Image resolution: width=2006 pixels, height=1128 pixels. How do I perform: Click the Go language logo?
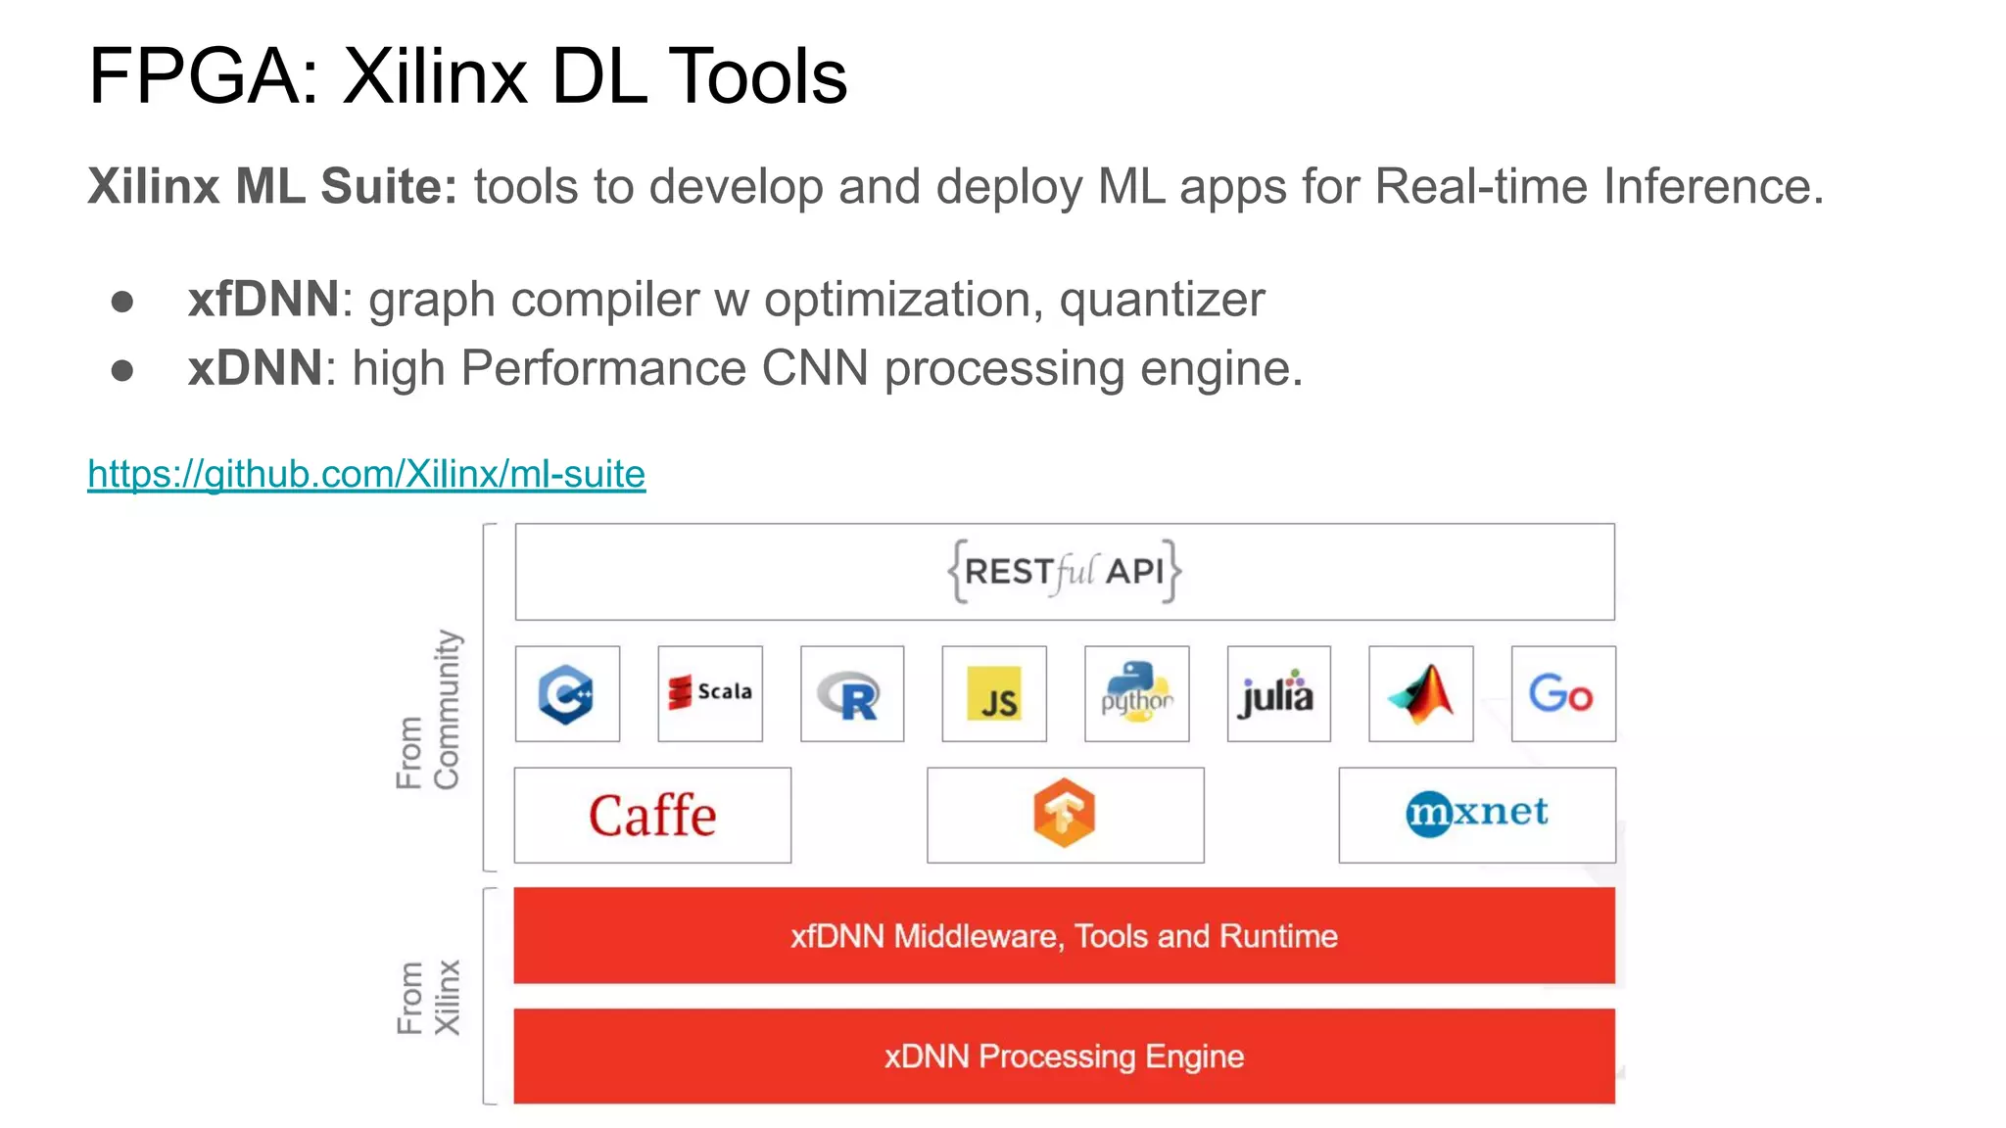[1563, 694]
